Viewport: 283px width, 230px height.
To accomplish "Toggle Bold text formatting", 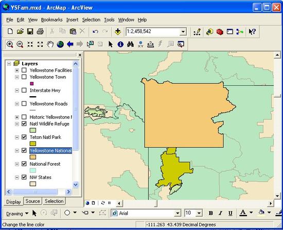I will 210,213.
